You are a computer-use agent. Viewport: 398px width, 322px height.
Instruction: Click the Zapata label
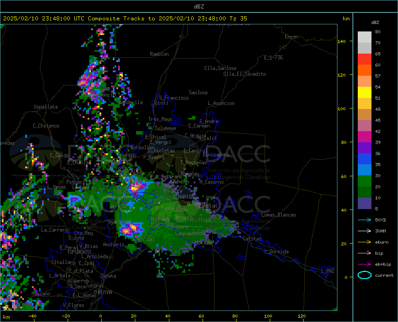108,276
